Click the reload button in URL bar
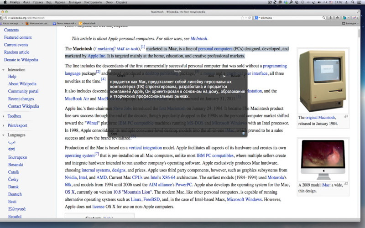Image resolution: width=365 pixels, height=228 pixels. tap(249, 17)
